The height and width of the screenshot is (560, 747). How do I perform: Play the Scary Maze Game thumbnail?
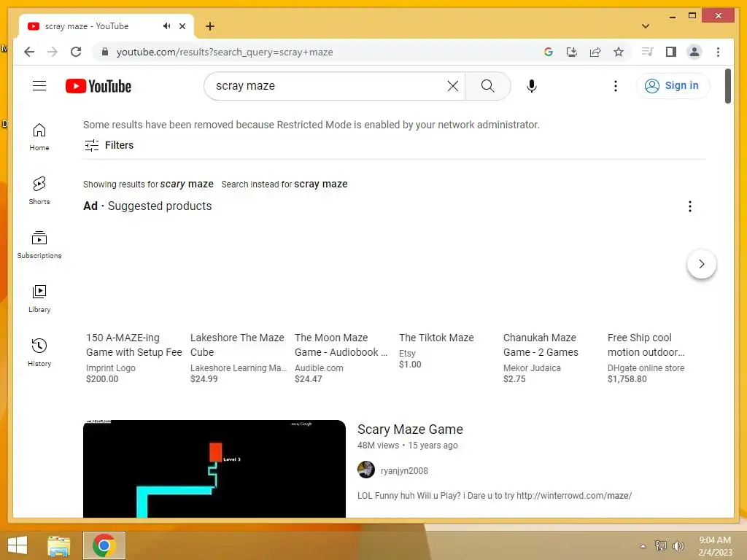pos(214,469)
